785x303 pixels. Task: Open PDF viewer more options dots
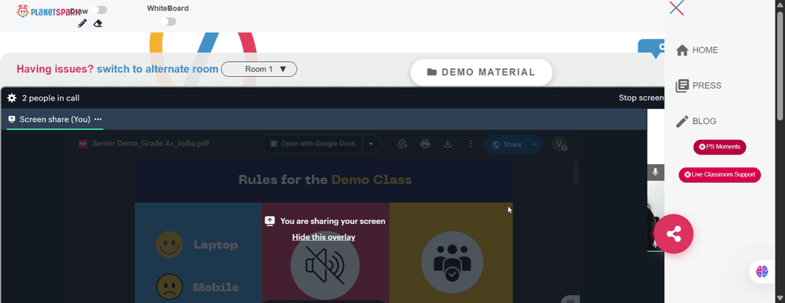coord(470,144)
